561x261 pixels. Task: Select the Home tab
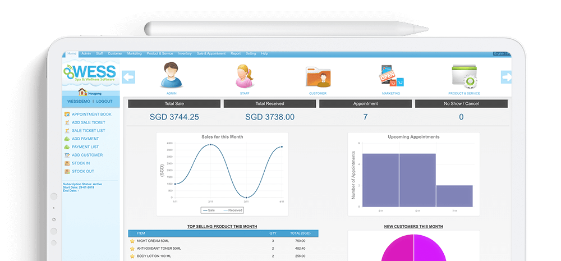(72, 54)
